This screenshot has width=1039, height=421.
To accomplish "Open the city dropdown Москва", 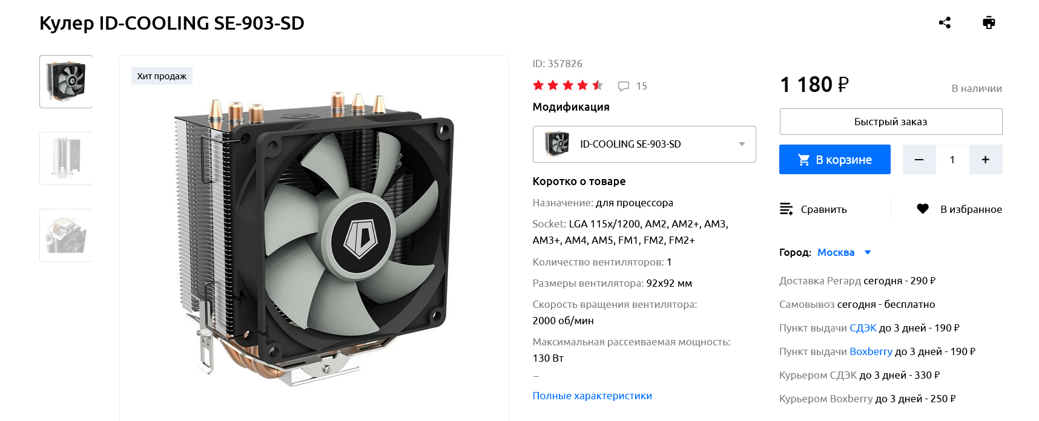I will [844, 252].
